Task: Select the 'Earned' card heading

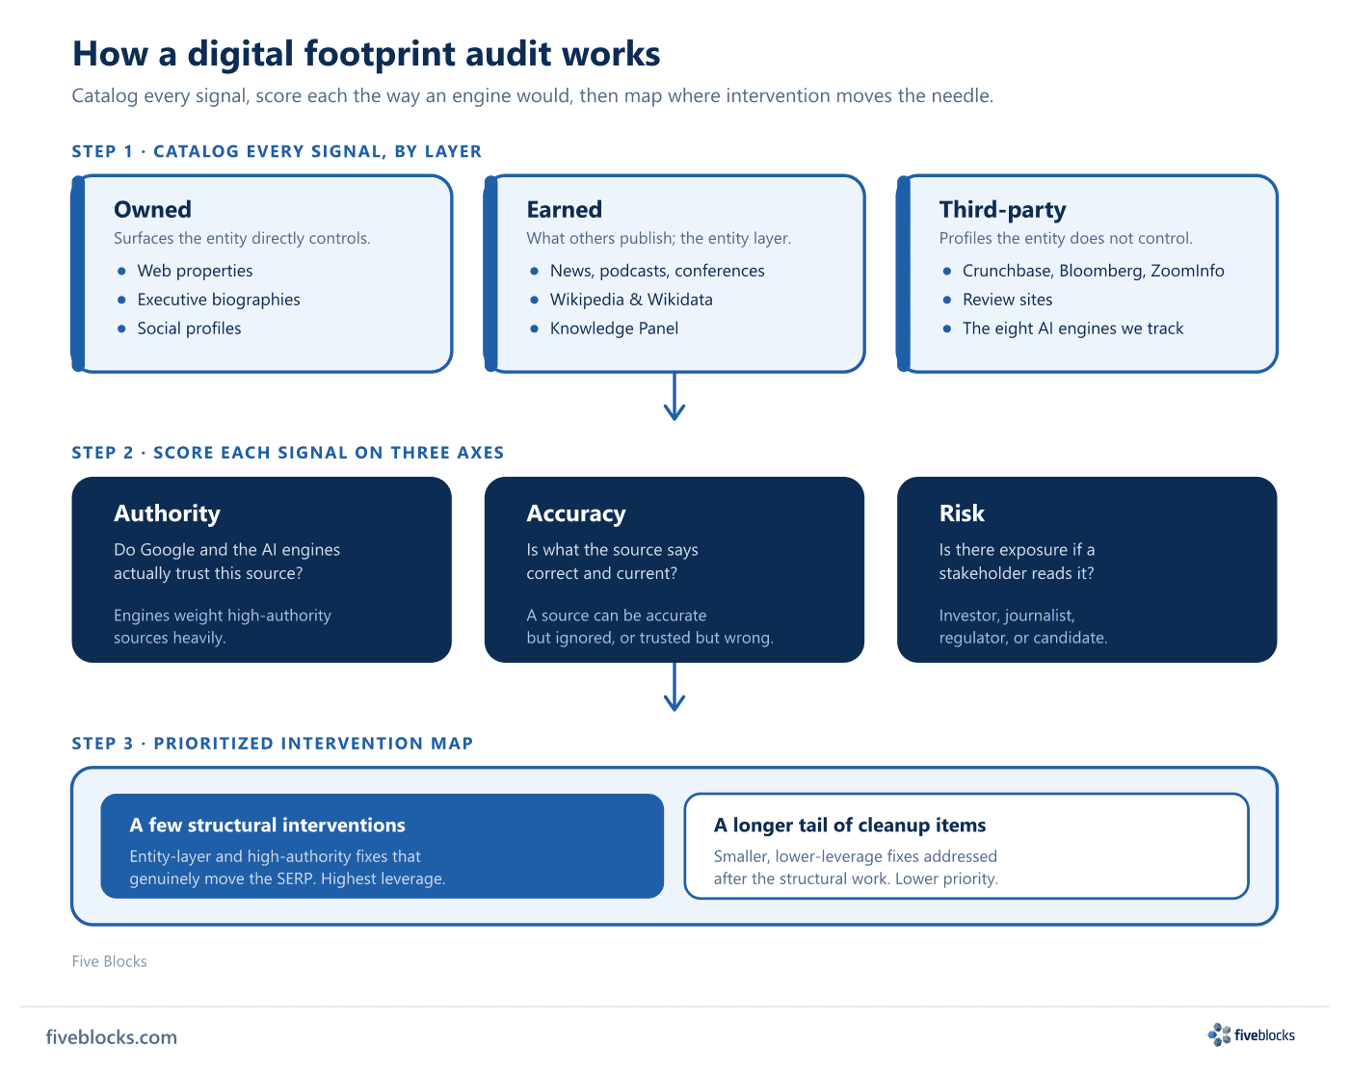Action: (565, 210)
